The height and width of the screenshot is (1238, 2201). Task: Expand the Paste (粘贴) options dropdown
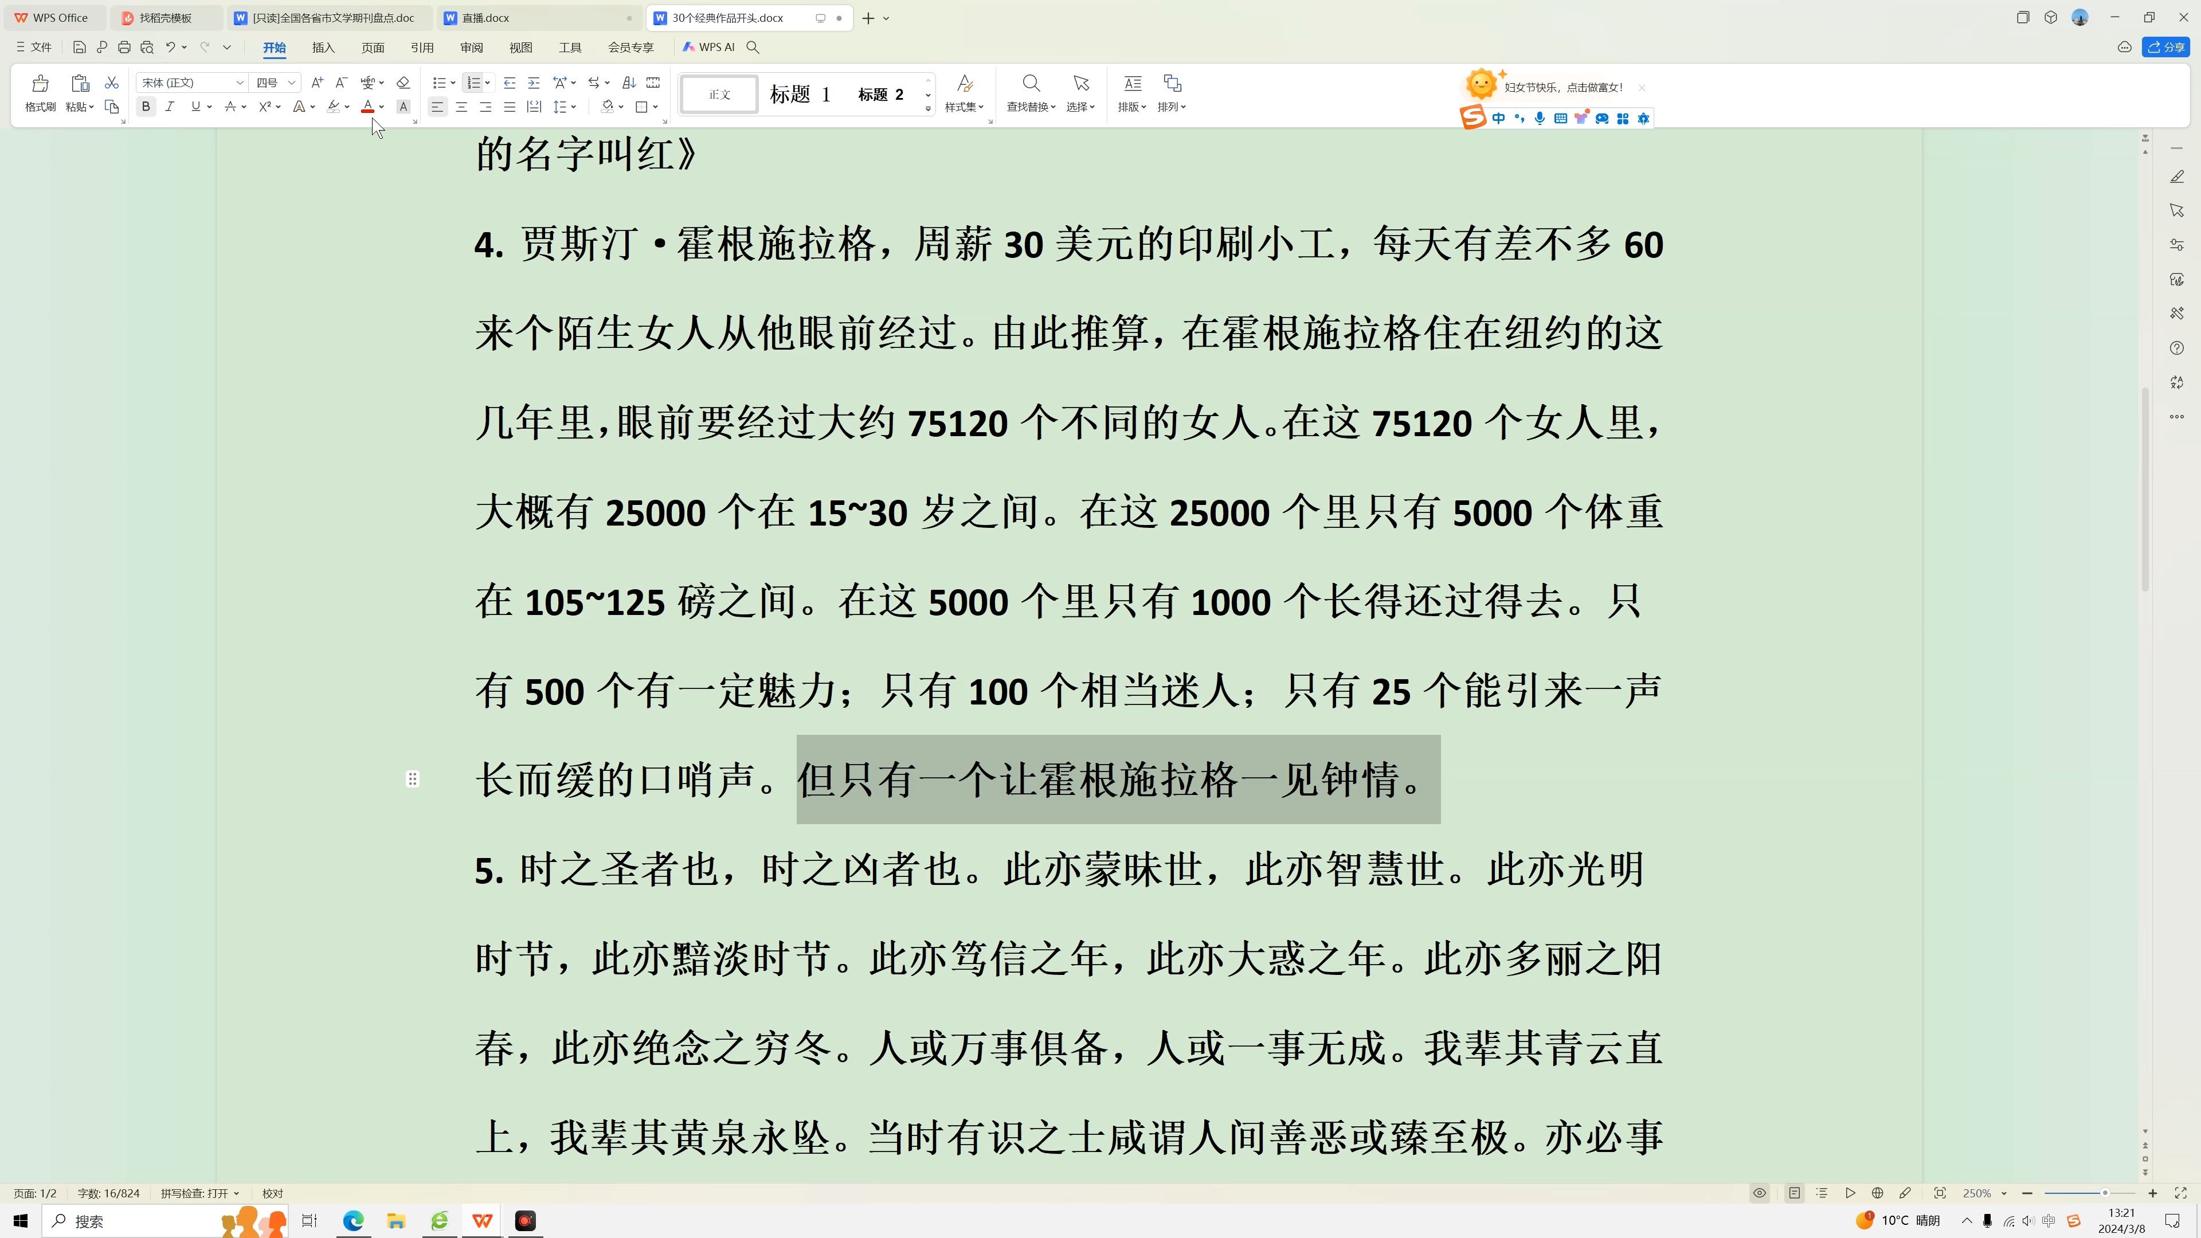click(80, 107)
